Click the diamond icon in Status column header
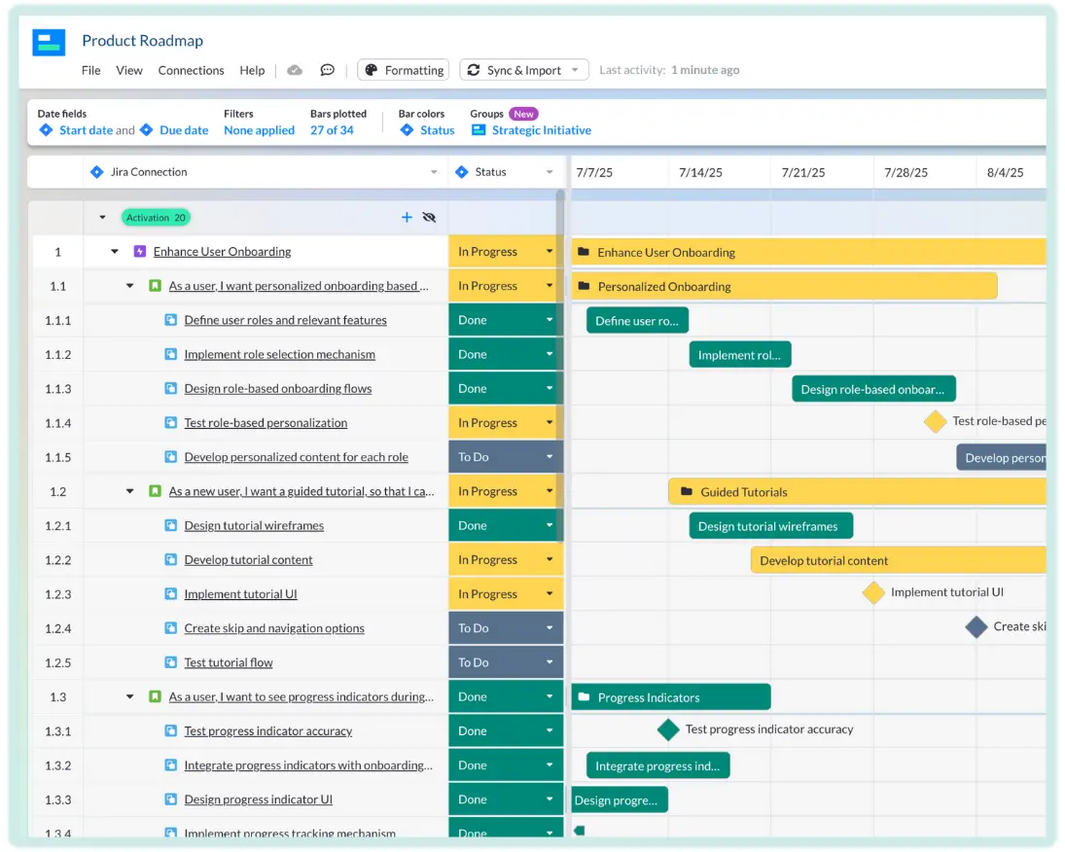The height and width of the screenshot is (852, 1065). (x=462, y=172)
